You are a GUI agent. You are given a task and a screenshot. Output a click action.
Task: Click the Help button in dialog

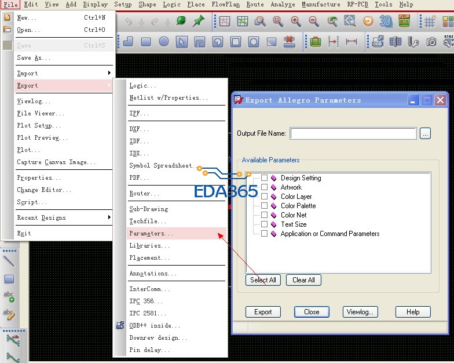413,312
